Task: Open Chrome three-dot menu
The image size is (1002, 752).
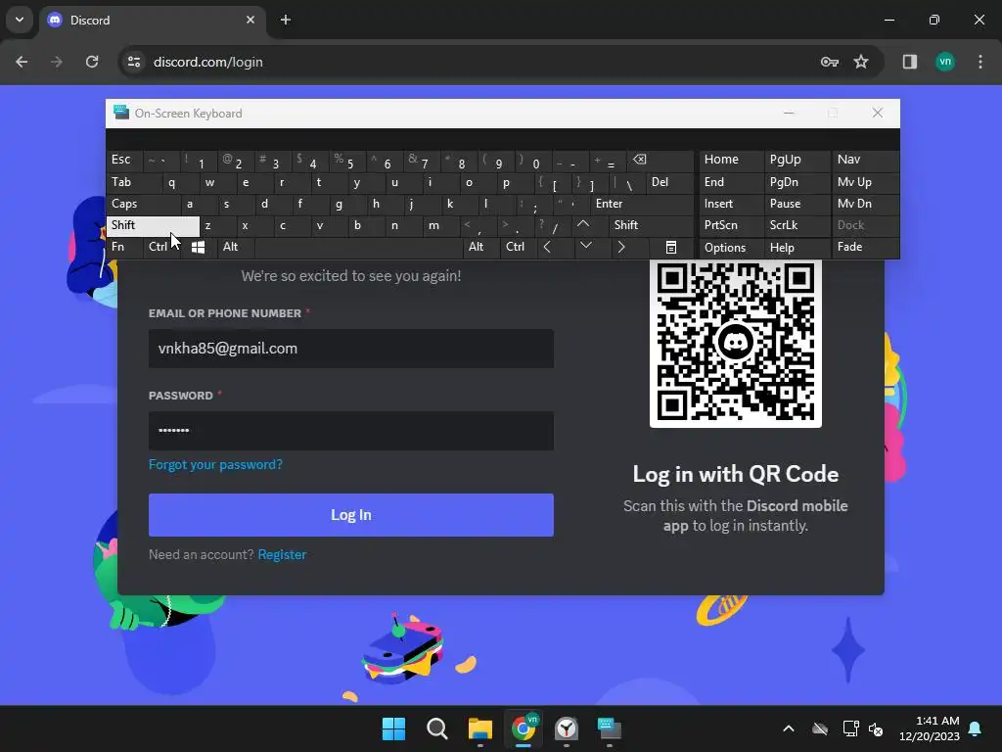Action: pos(980,62)
